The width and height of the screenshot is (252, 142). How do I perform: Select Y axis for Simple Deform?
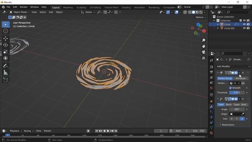[237, 119]
